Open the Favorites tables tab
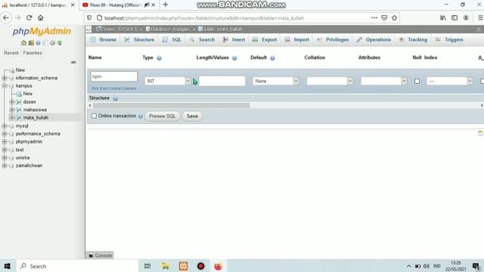 tap(33, 53)
